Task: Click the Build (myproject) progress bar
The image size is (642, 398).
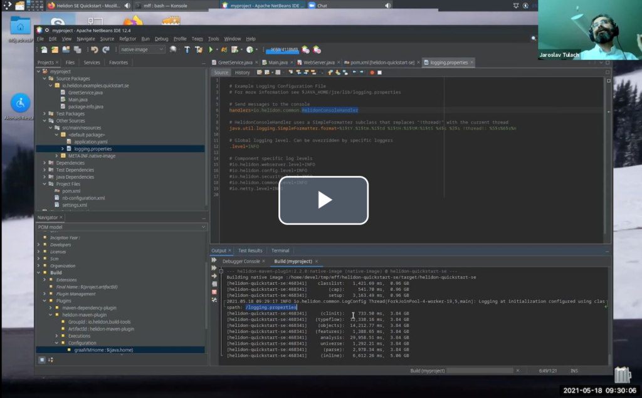Action: pyautogui.click(x=480, y=370)
